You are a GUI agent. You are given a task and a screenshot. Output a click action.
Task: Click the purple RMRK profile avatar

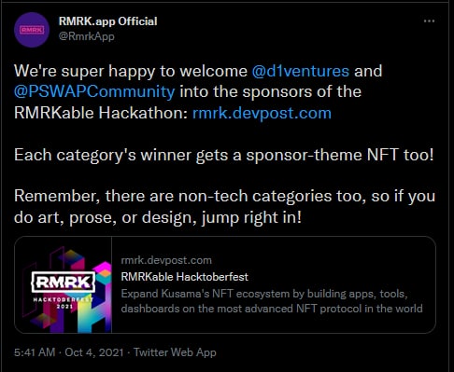click(x=32, y=30)
